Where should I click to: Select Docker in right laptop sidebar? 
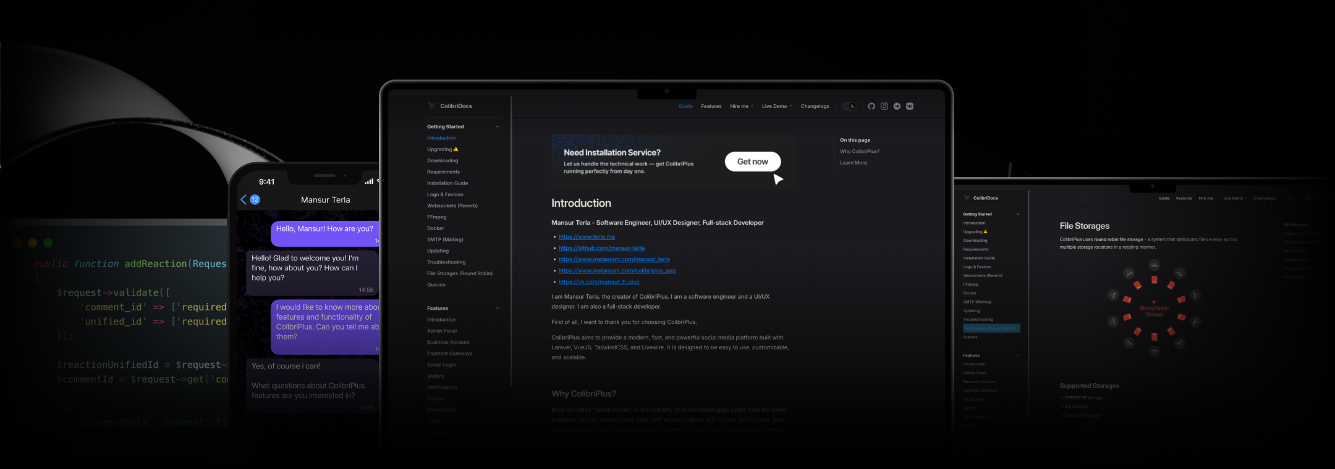(970, 293)
